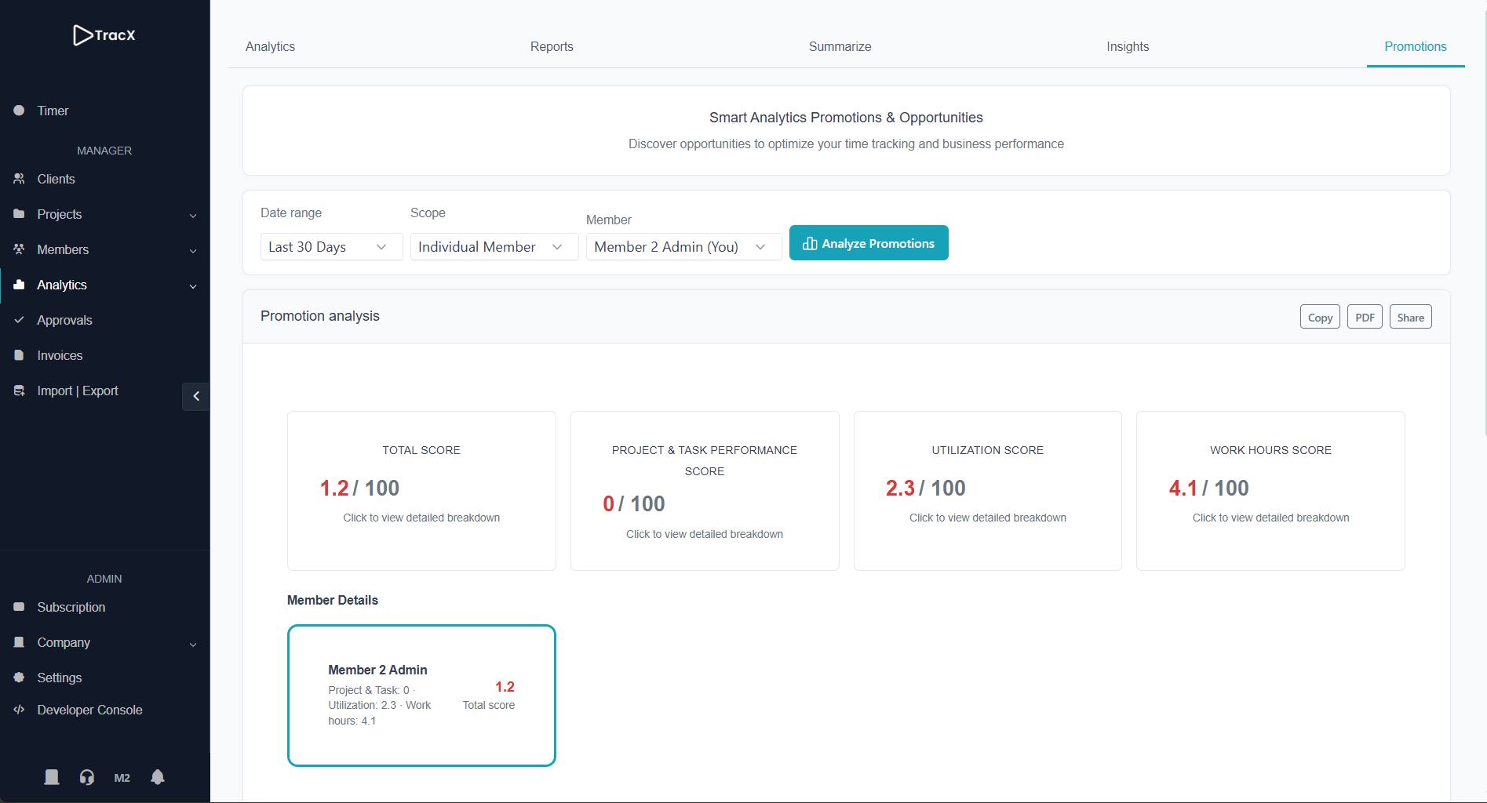Click the Developer Console code icon
The image size is (1487, 803).
click(19, 710)
